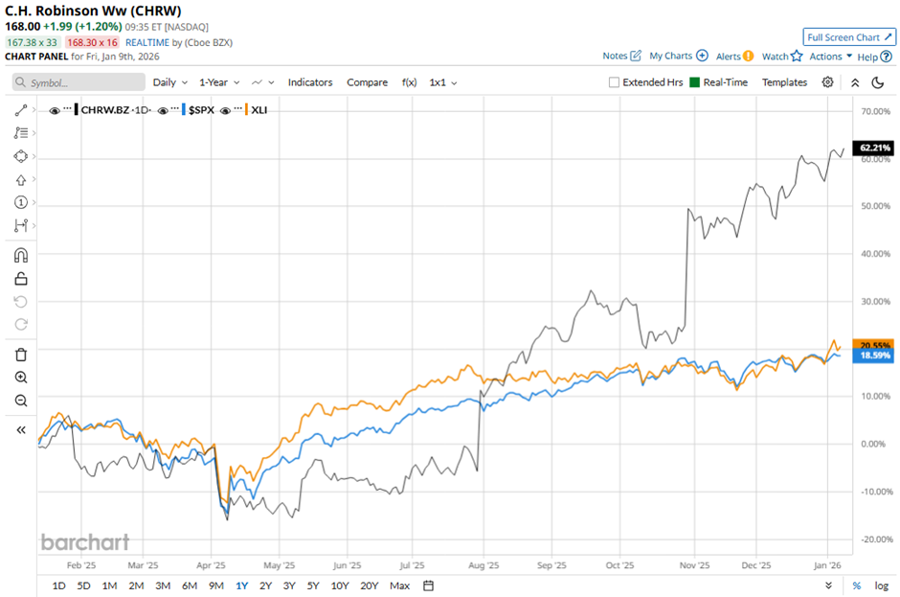Click the zoom out magnifier

click(21, 401)
